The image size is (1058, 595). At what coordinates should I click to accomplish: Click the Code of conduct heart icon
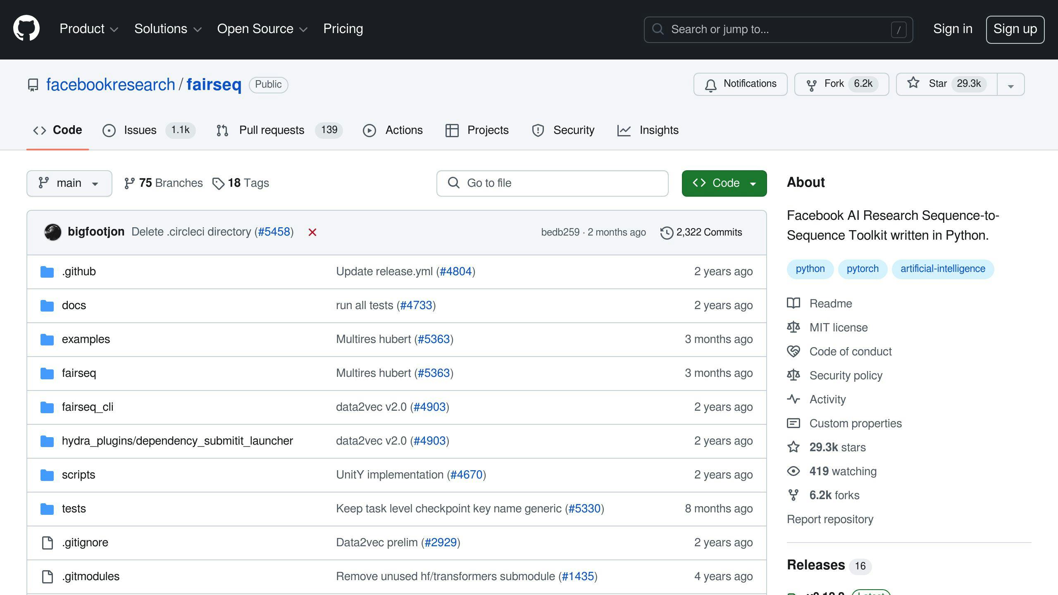tap(793, 351)
